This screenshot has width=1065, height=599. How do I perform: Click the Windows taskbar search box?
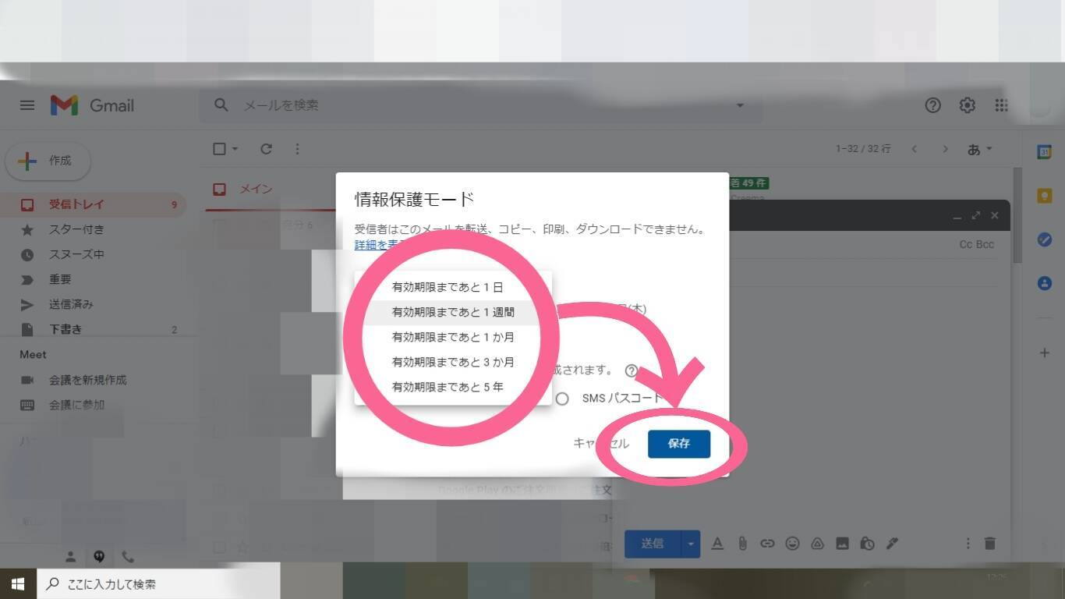(158, 583)
